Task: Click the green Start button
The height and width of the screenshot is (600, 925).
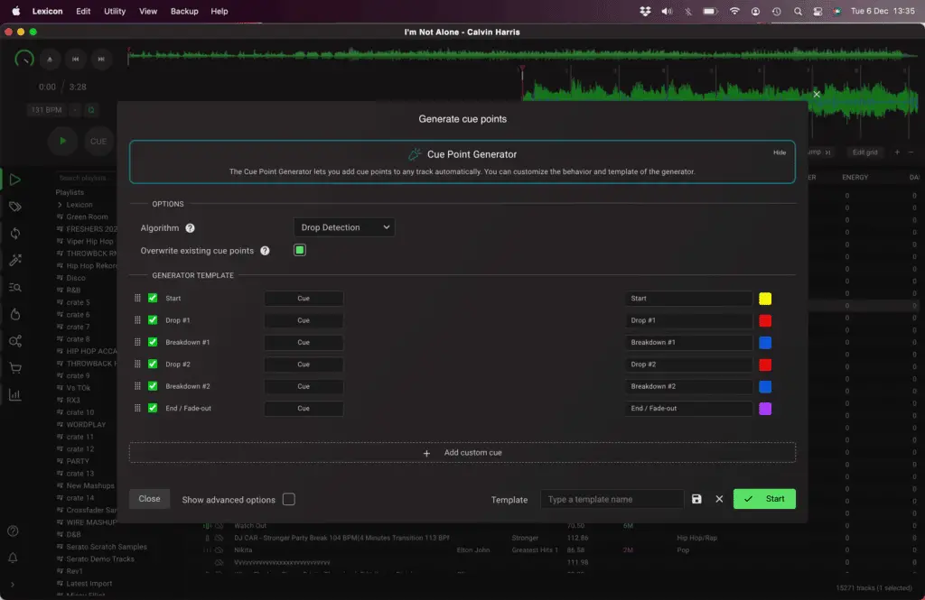Action: click(764, 499)
